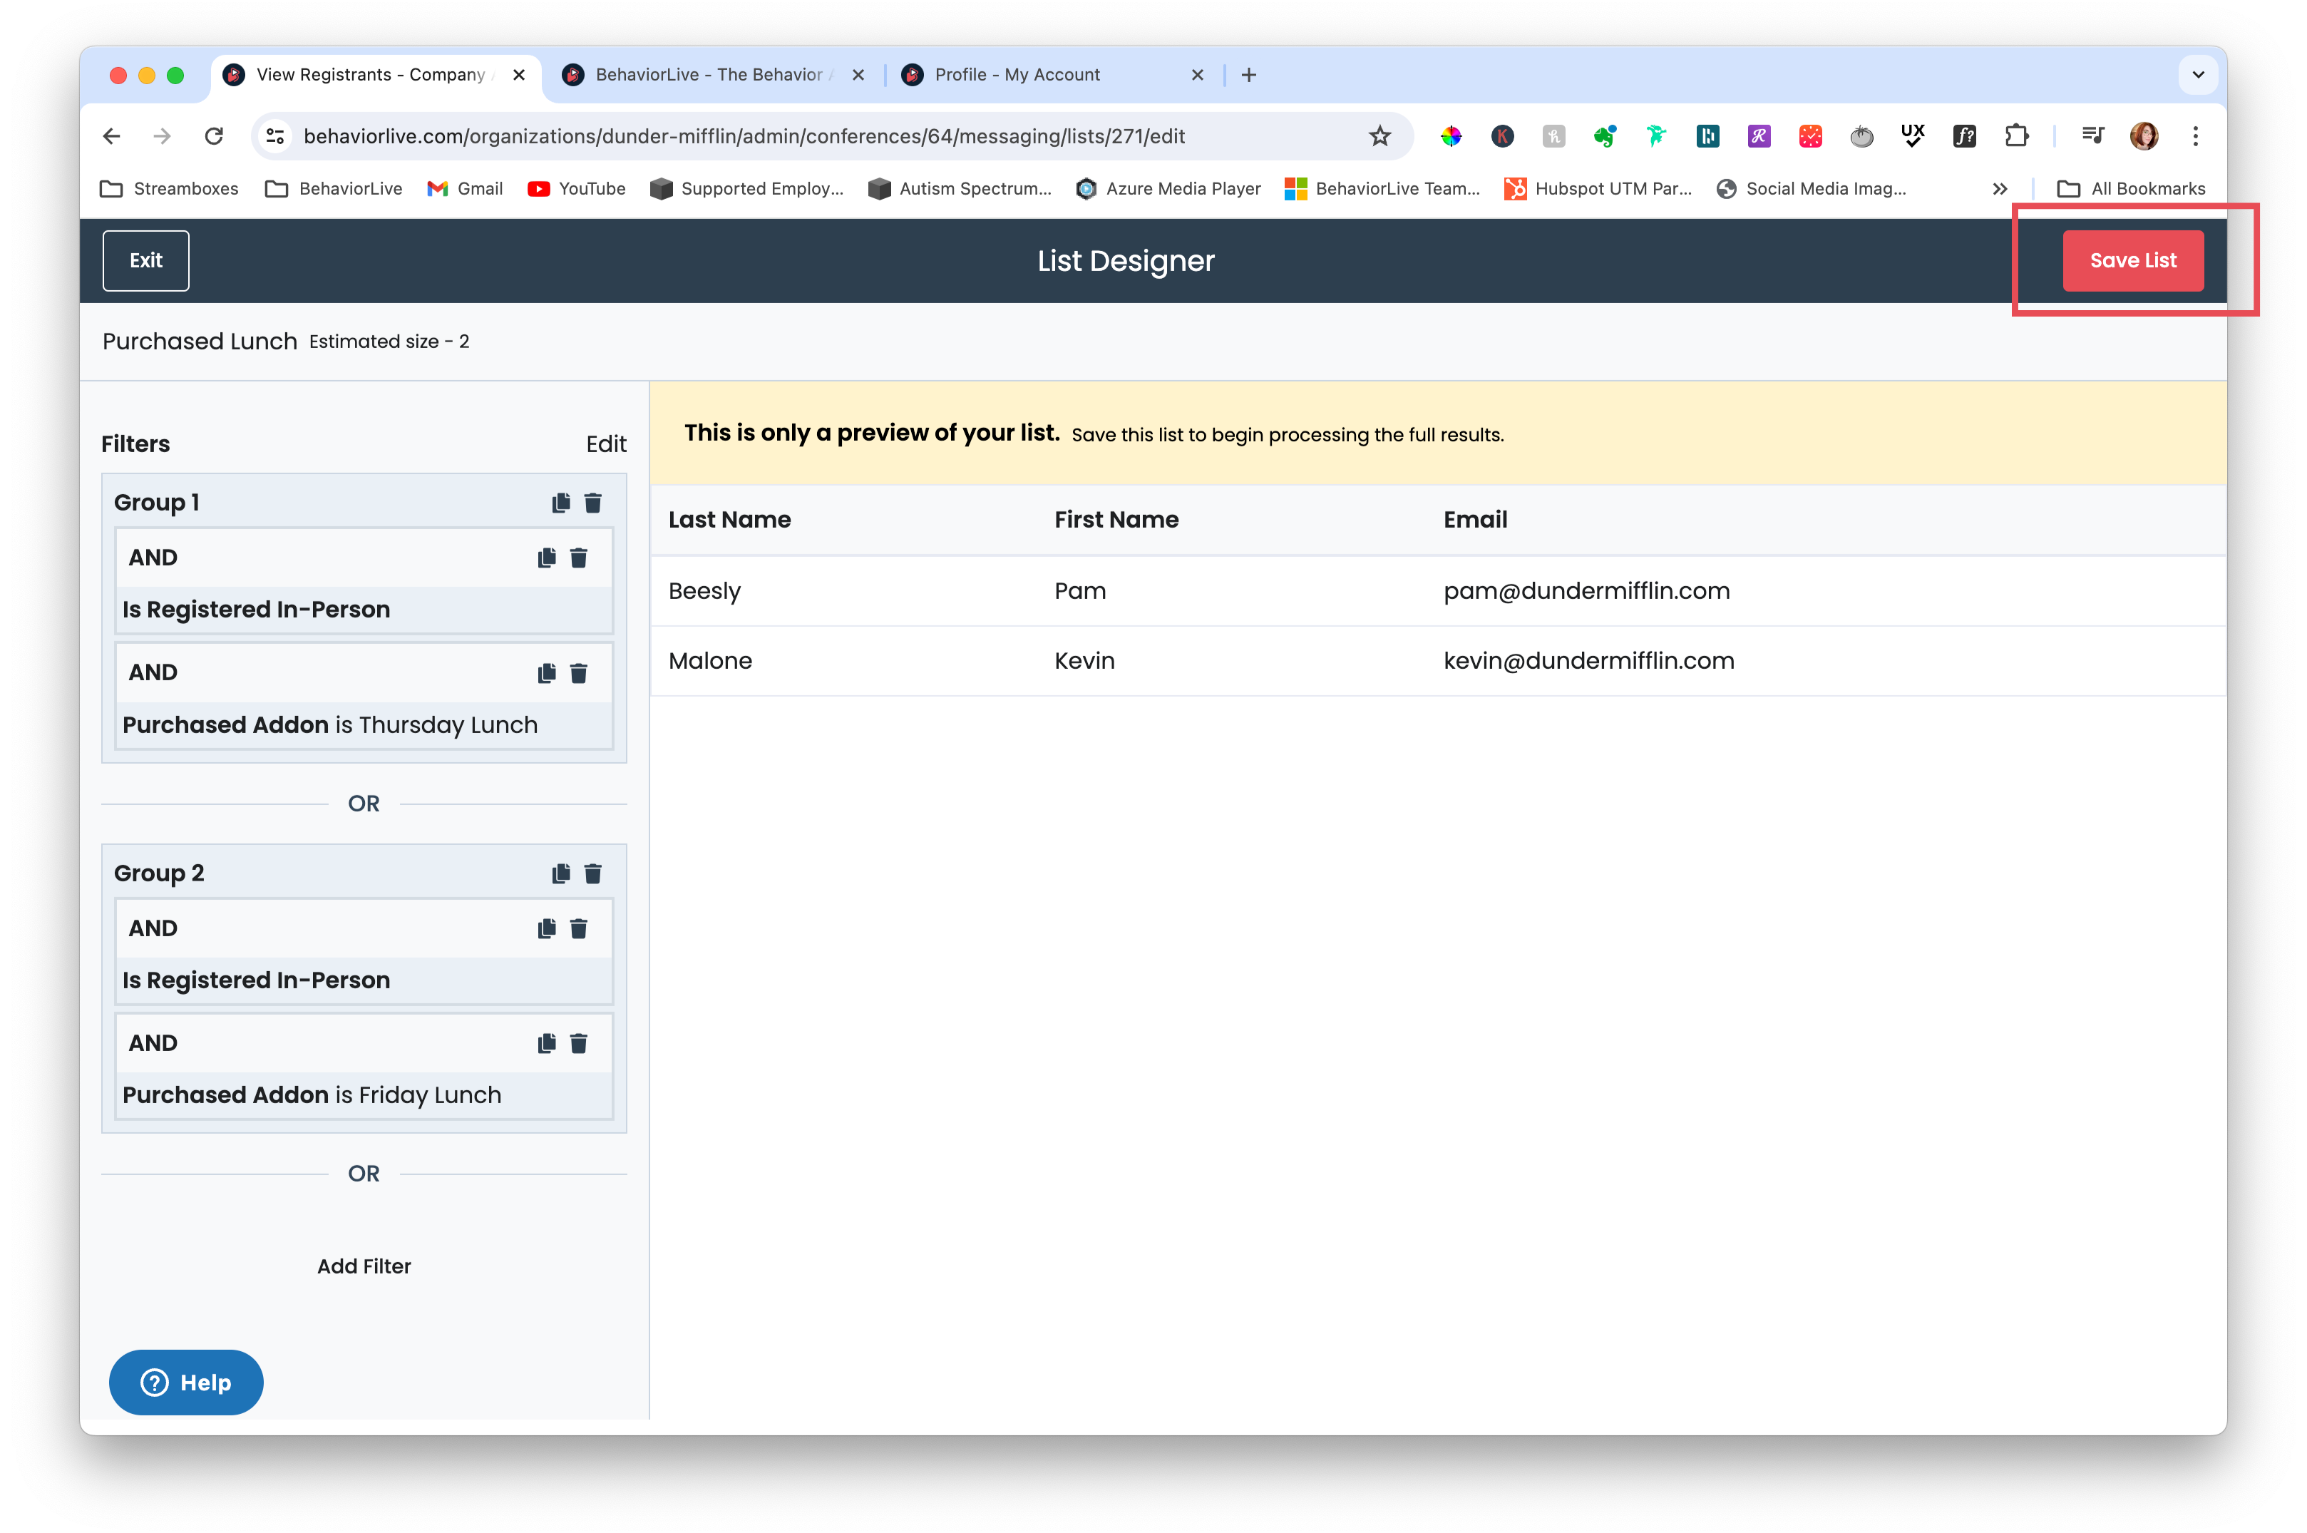Open the YouTube bookmark
The height and width of the screenshot is (1533, 2307).
tap(577, 189)
